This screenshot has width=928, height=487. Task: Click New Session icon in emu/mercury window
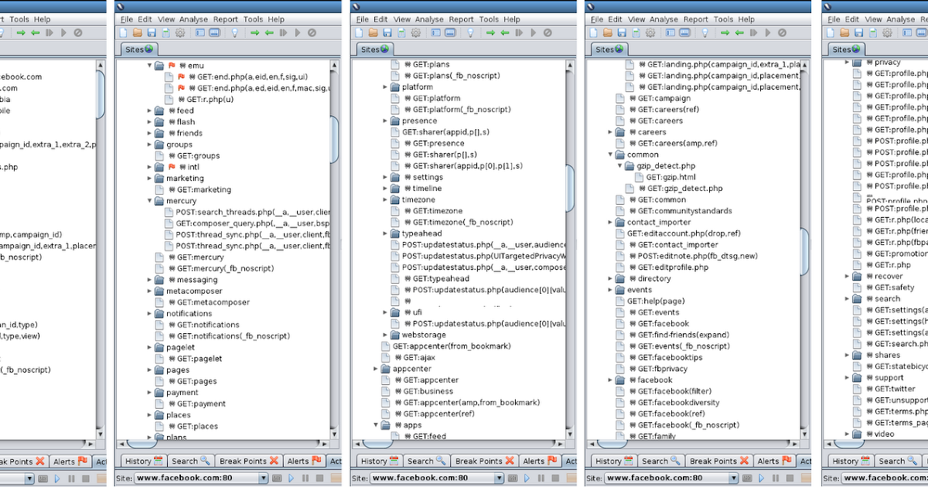pyautogui.click(x=123, y=32)
